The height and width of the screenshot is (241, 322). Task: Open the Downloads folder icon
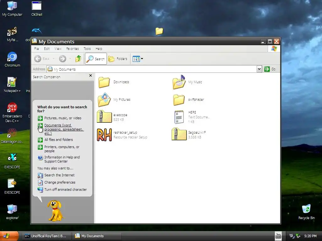coord(104,82)
